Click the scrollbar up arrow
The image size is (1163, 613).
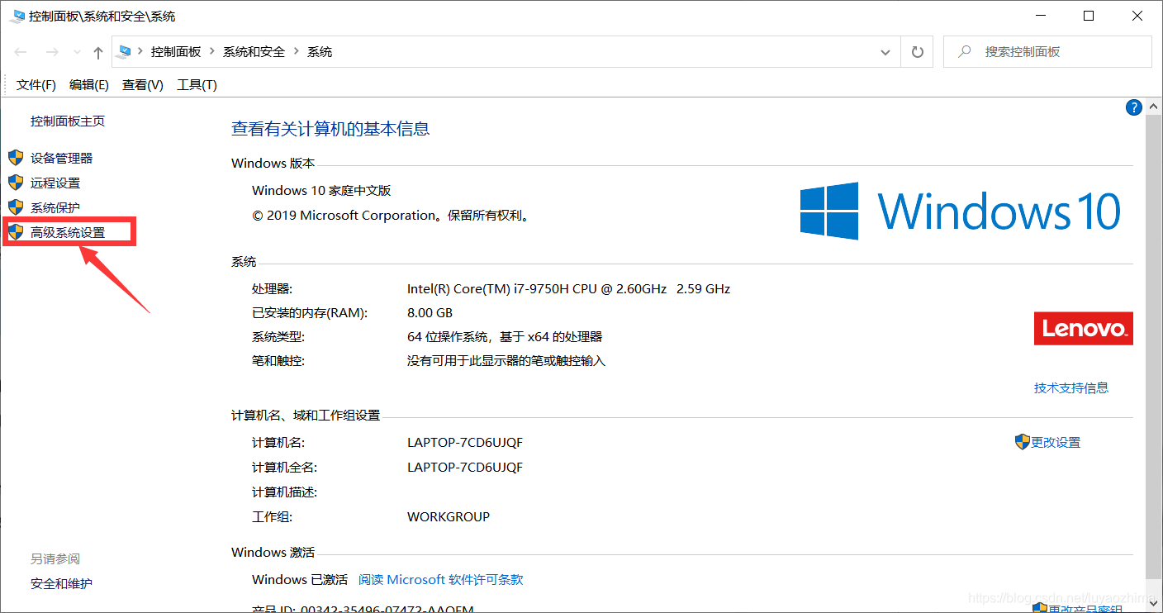point(1154,106)
